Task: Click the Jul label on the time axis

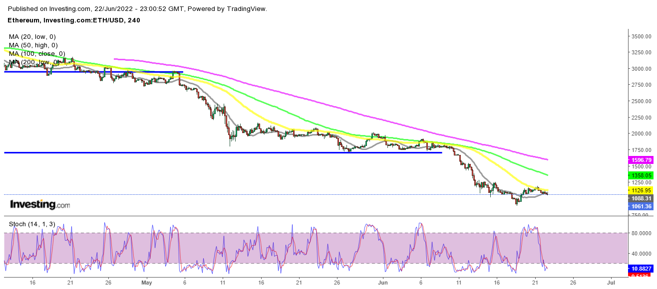Action: (610, 283)
